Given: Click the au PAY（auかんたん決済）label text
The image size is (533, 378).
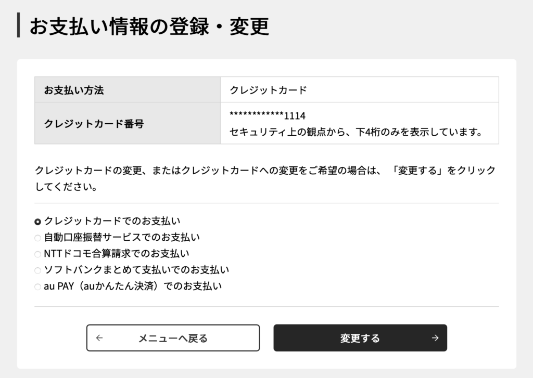Looking at the screenshot, I should coord(133,286).
